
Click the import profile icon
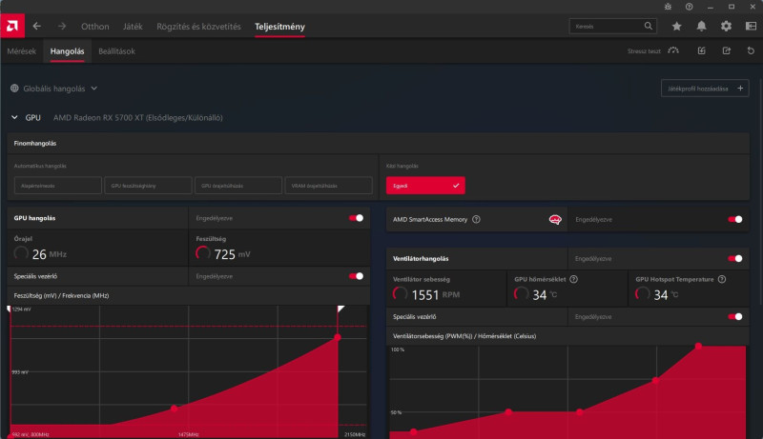701,50
